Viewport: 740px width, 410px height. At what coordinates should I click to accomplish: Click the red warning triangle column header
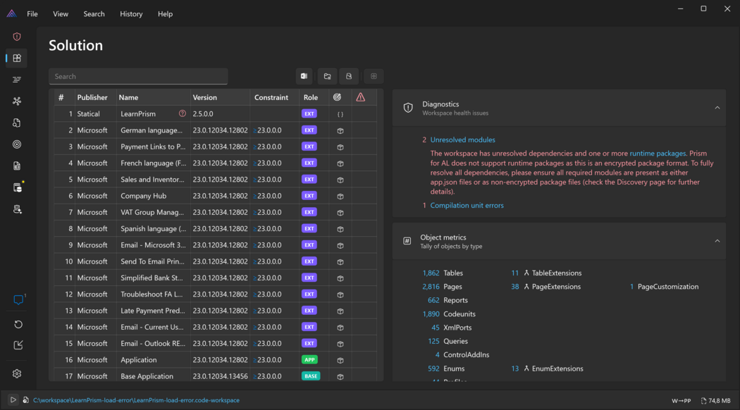(361, 97)
